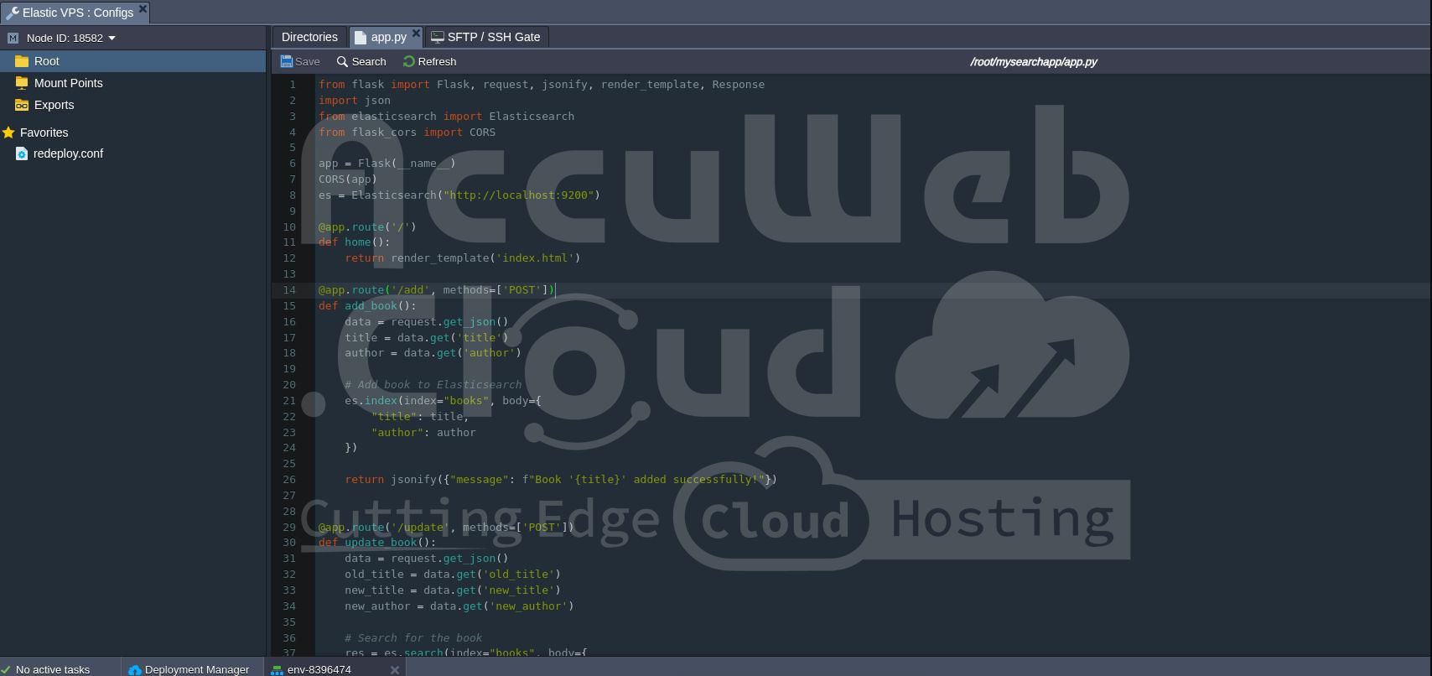This screenshot has width=1432, height=676.
Task: Open redeploy.conf from Favorites
Action: (68, 153)
